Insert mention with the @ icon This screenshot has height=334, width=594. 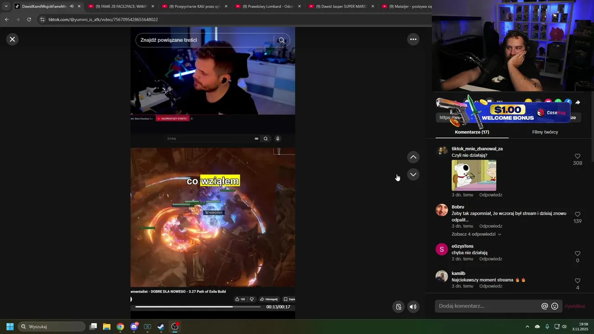(x=545, y=306)
